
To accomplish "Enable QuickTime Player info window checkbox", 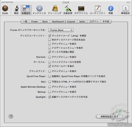I will pyautogui.click(x=49, y=76).
